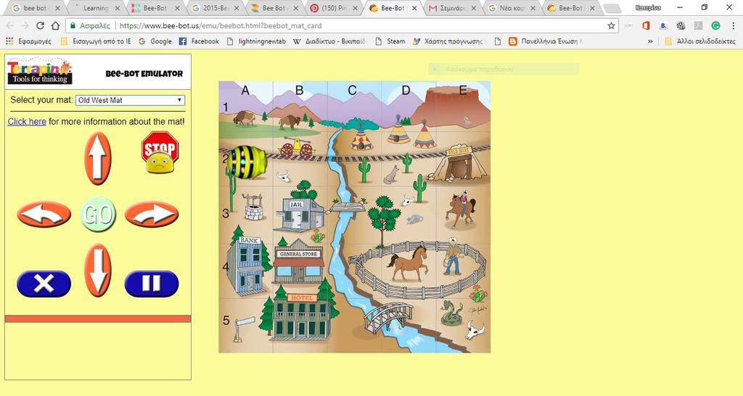Open the Google bookmark
The width and height of the screenshot is (743, 396).
pos(155,41)
